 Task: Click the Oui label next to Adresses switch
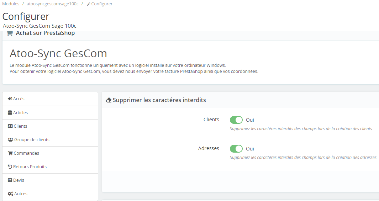tap(250, 149)
